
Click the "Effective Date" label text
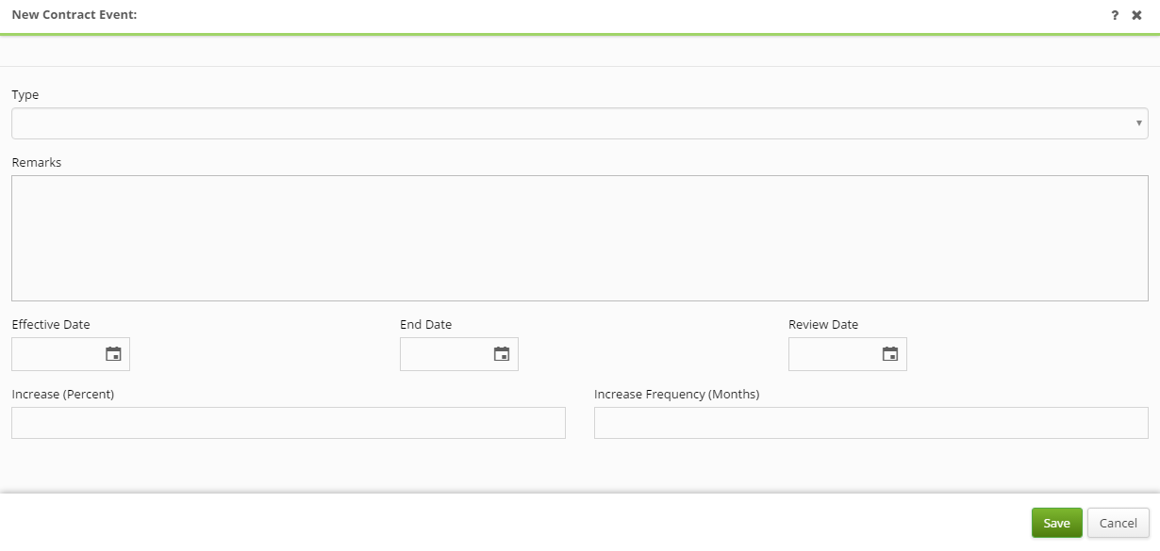pos(51,325)
